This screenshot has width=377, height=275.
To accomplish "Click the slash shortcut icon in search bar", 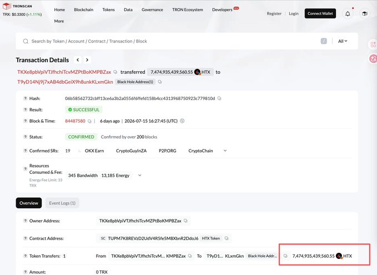I will (324, 41).
